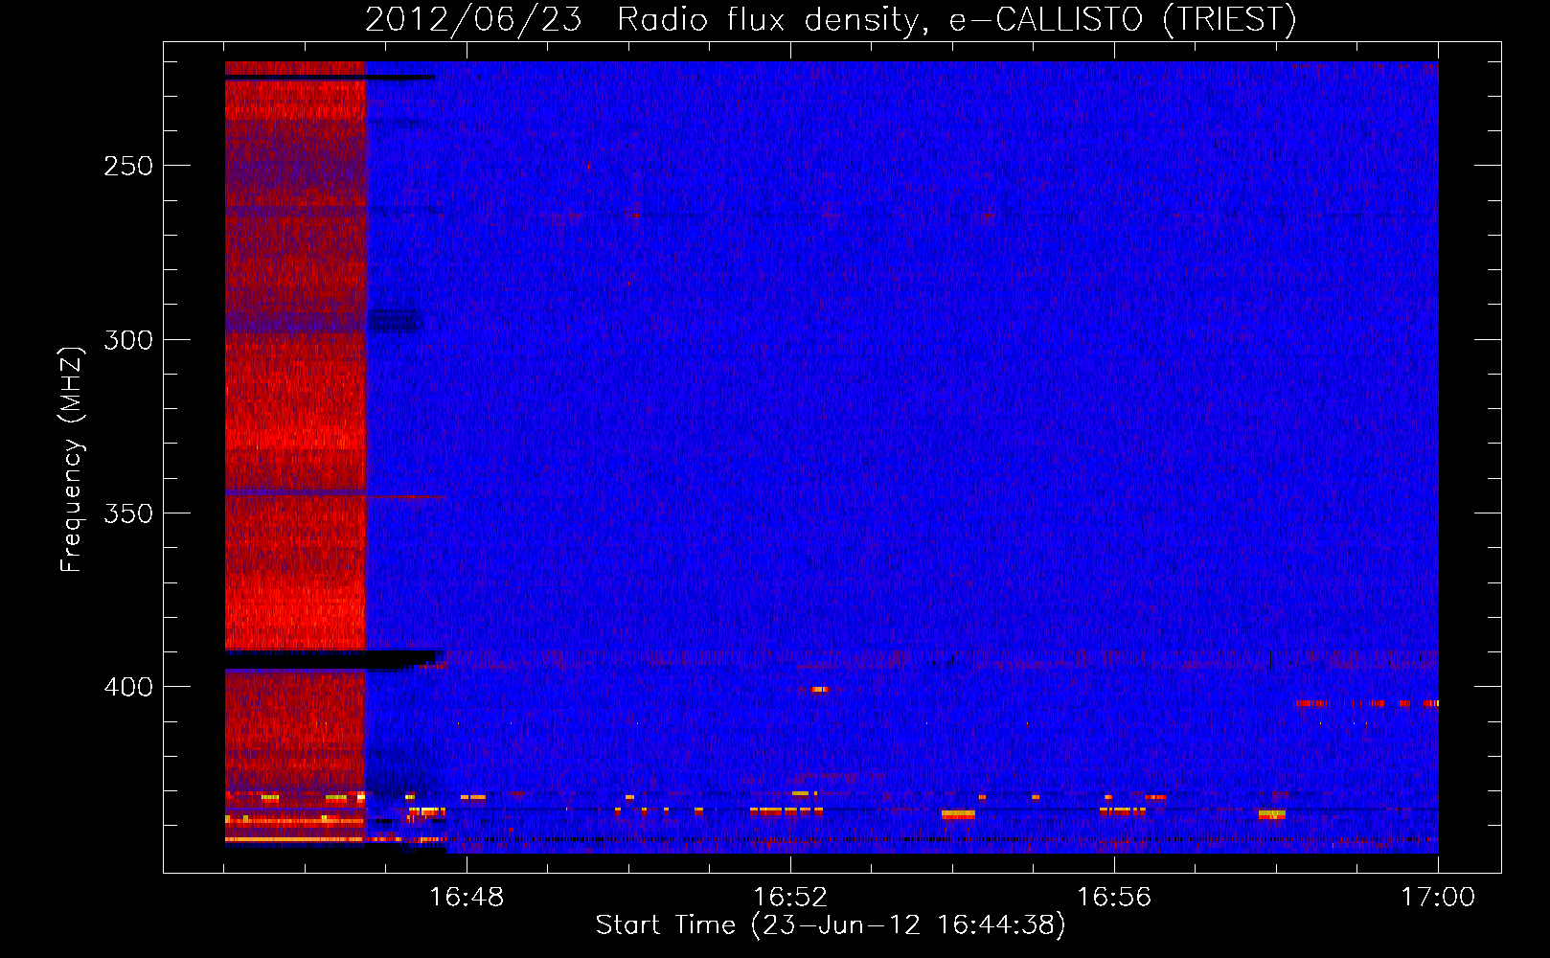Image resolution: width=1550 pixels, height=958 pixels.
Task: Click the 16:56 time tick label
Action: coord(1114,898)
